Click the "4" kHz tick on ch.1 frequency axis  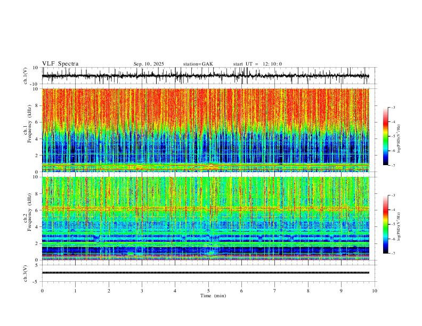[x=37, y=139]
